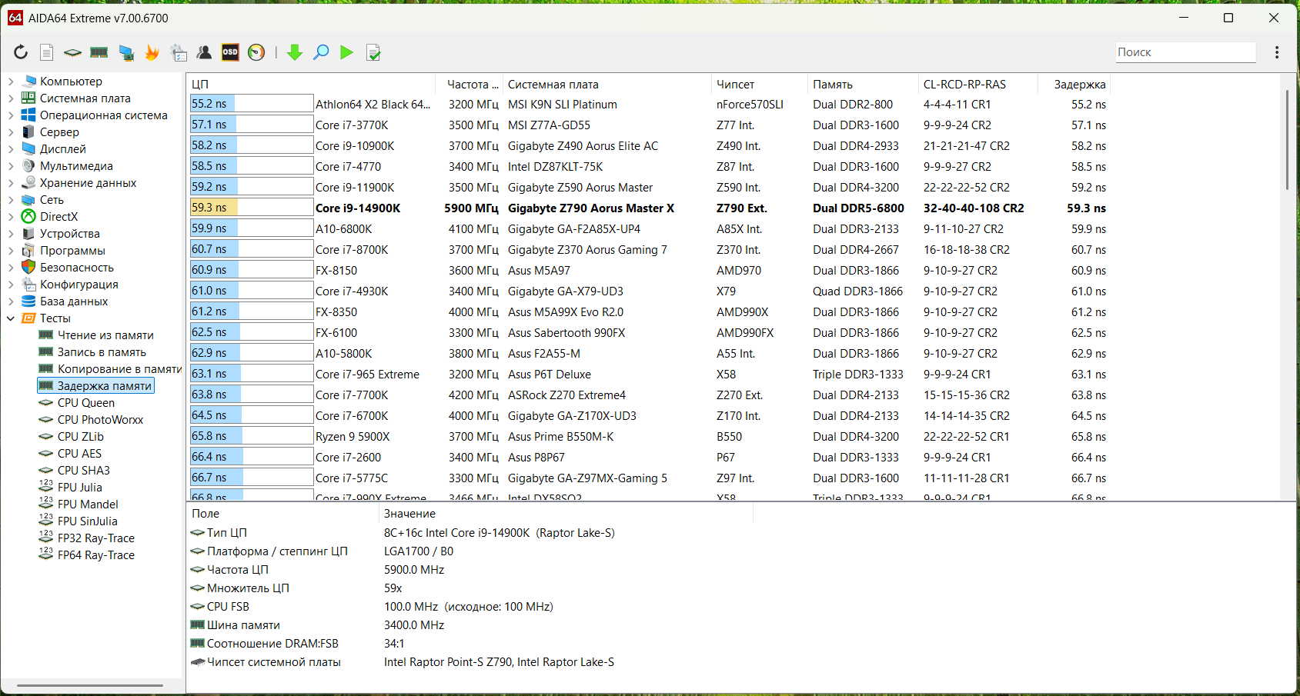Sort by the Память column header
1300x696 pixels.
pyautogui.click(x=863, y=85)
